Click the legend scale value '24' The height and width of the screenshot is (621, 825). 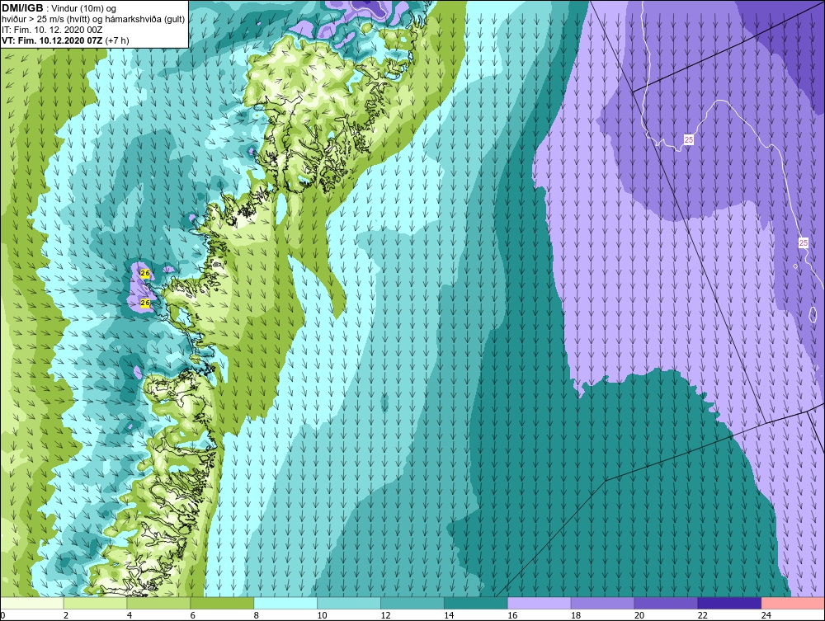pyautogui.click(x=766, y=615)
